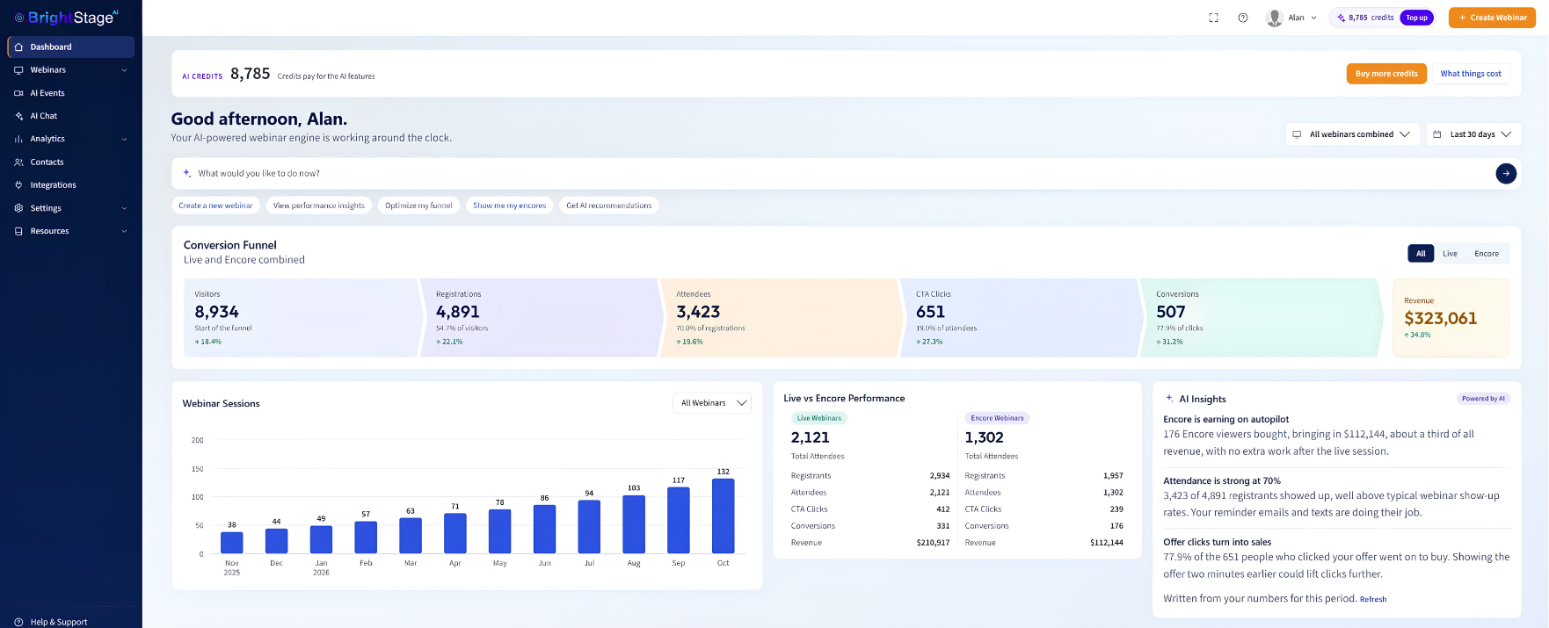
Task: Click the Dashboard home icon
Action: (18, 47)
